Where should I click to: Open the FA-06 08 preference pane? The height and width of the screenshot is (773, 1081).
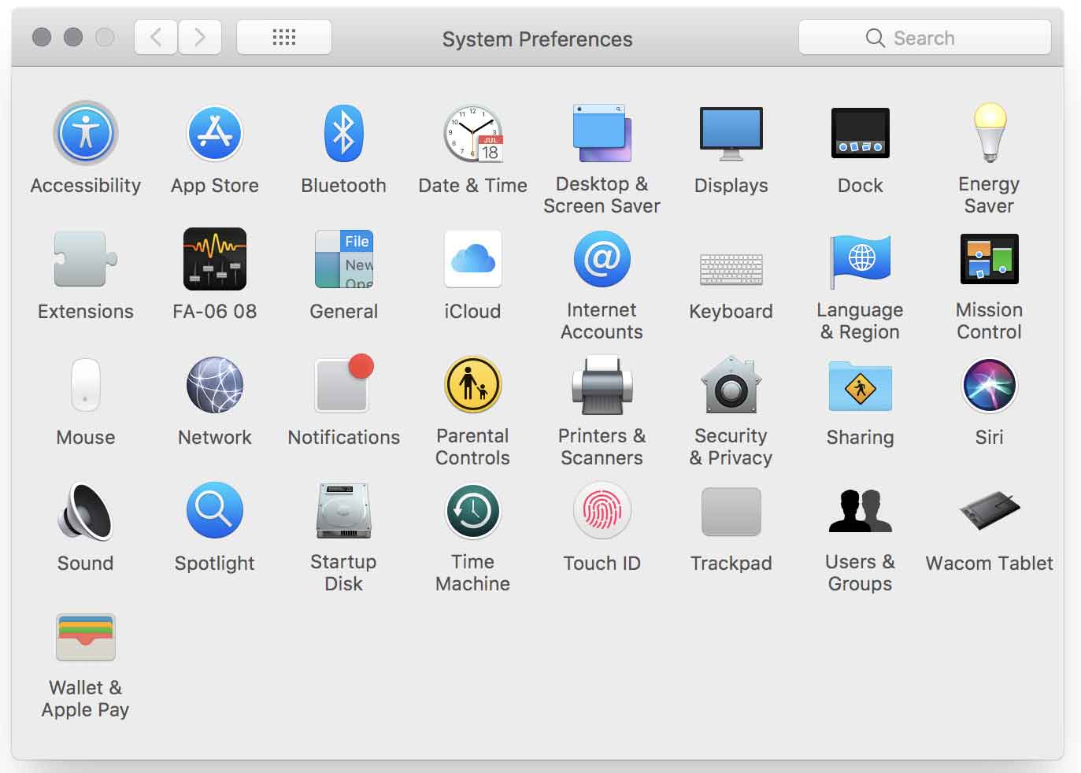tap(215, 259)
